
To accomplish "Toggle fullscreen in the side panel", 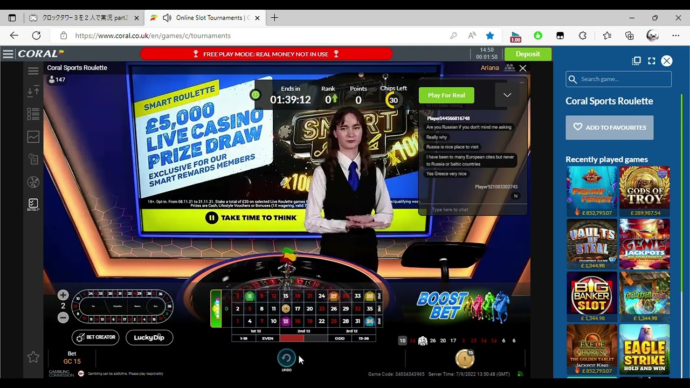I will [x=652, y=61].
